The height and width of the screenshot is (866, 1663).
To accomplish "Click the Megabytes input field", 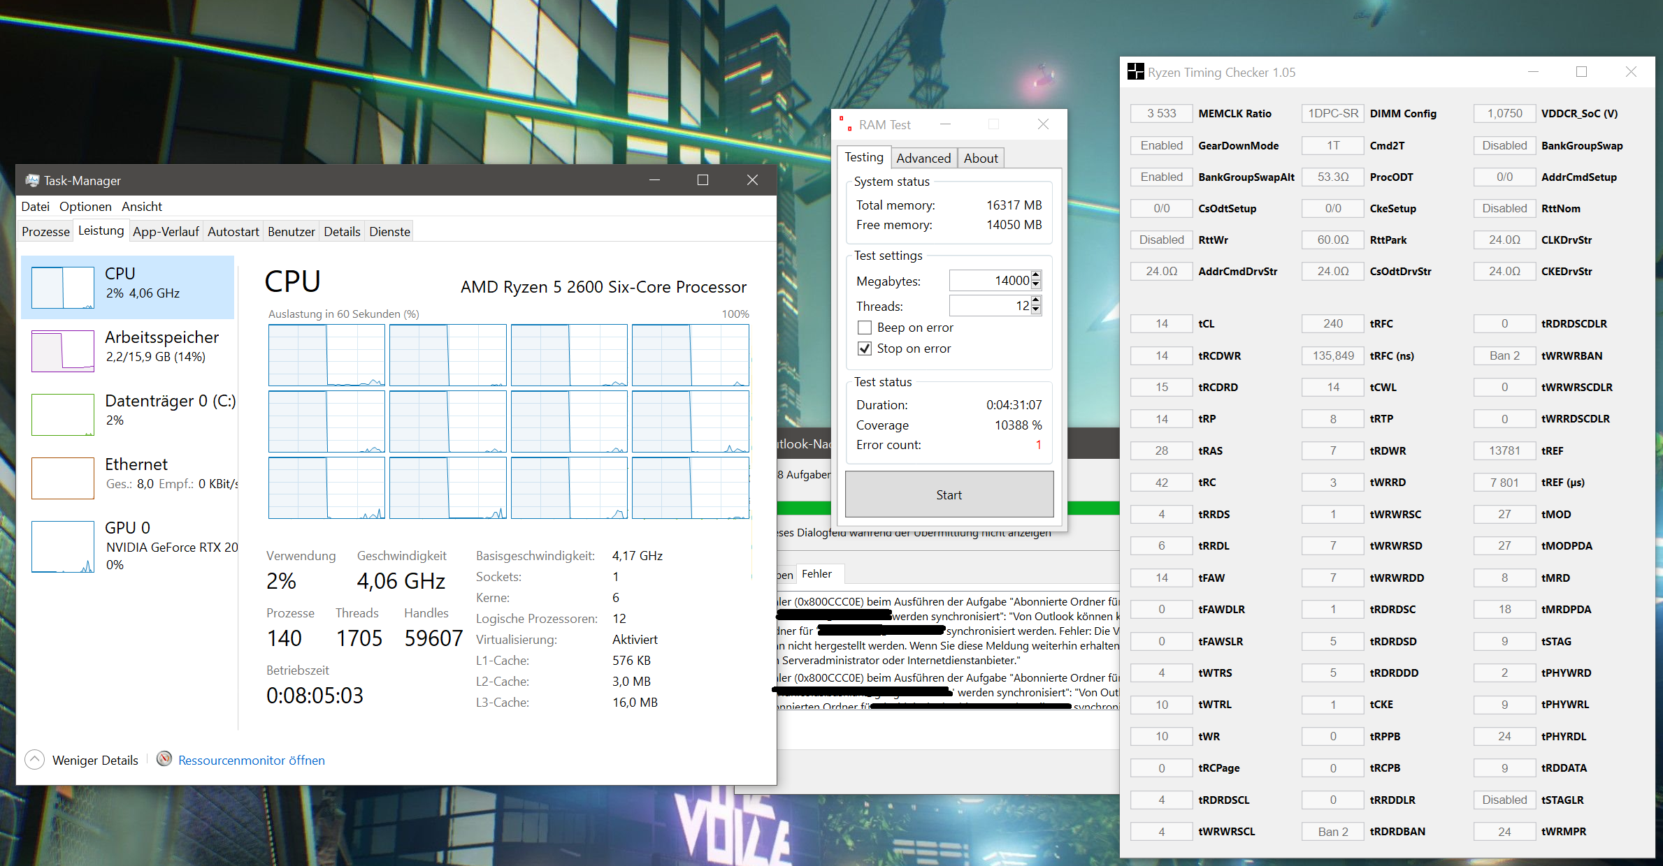I will click(989, 281).
